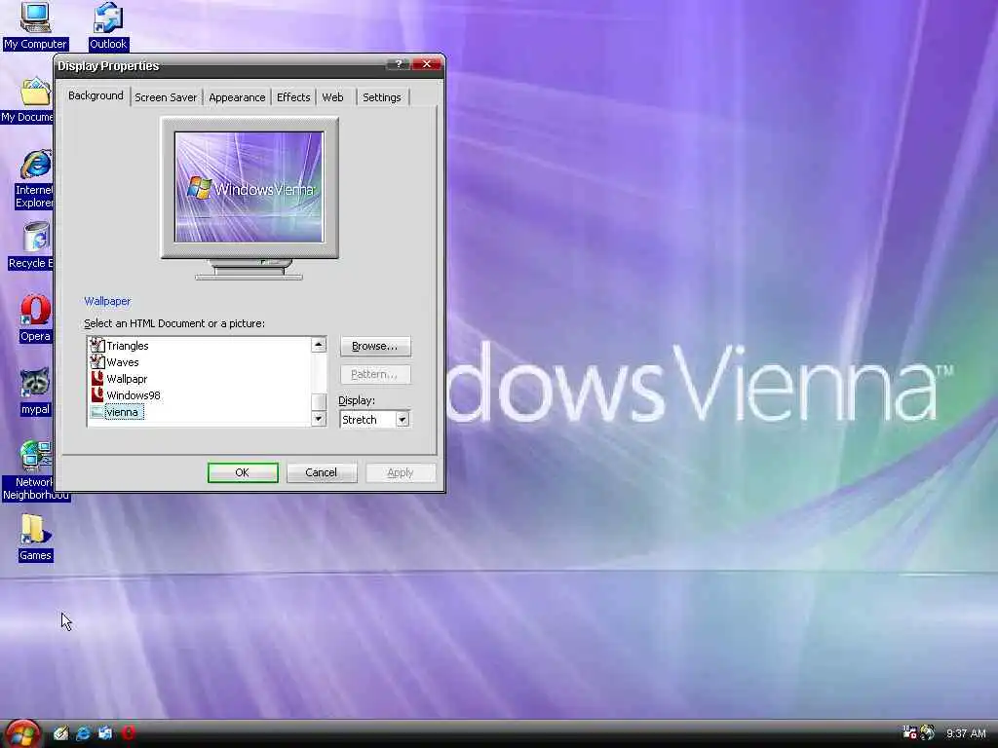Click the Browse... button
This screenshot has height=748, width=998.
(375, 346)
